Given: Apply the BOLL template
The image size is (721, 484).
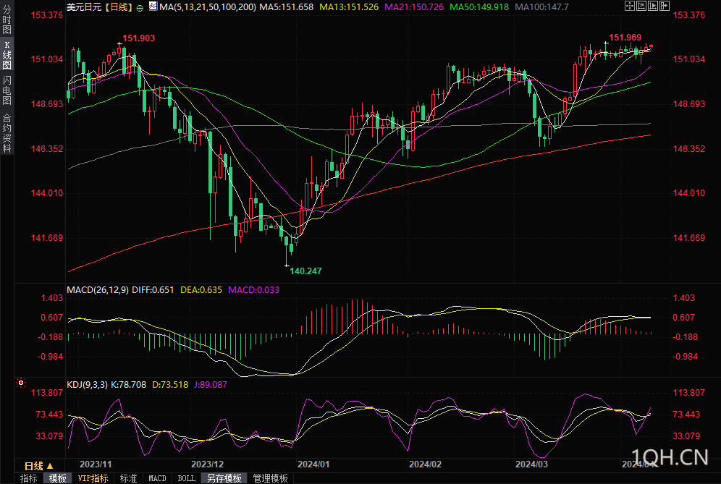Looking at the screenshot, I should click(186, 478).
